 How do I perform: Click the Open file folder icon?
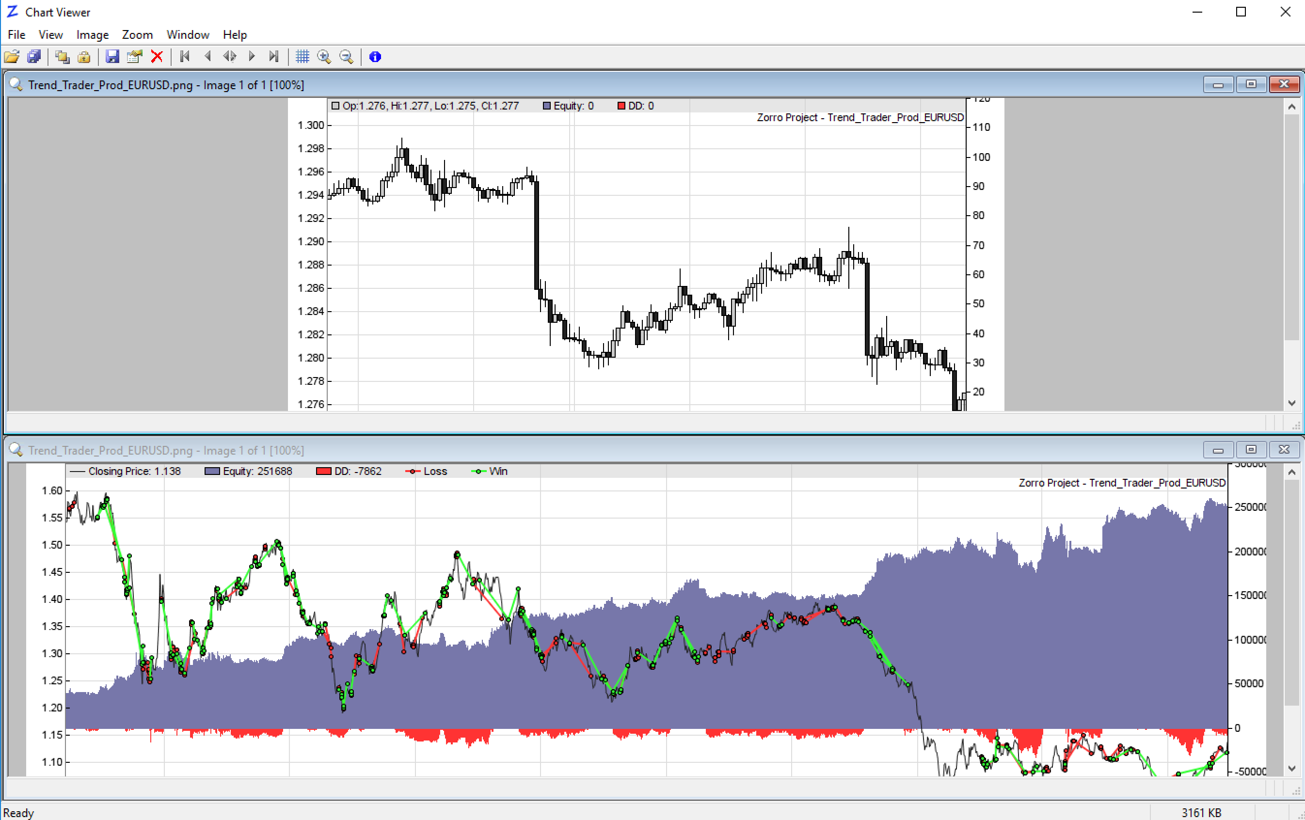(x=11, y=56)
